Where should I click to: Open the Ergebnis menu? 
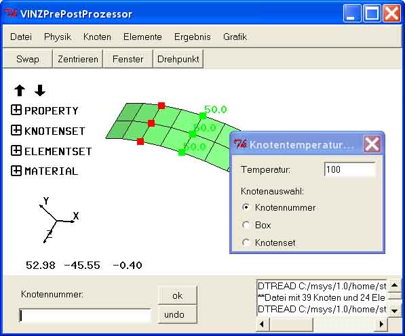[193, 37]
